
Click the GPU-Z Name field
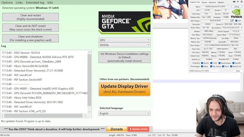tap(215, 7)
